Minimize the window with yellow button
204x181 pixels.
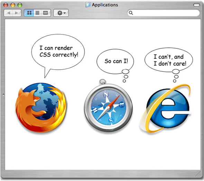coord(13,5)
